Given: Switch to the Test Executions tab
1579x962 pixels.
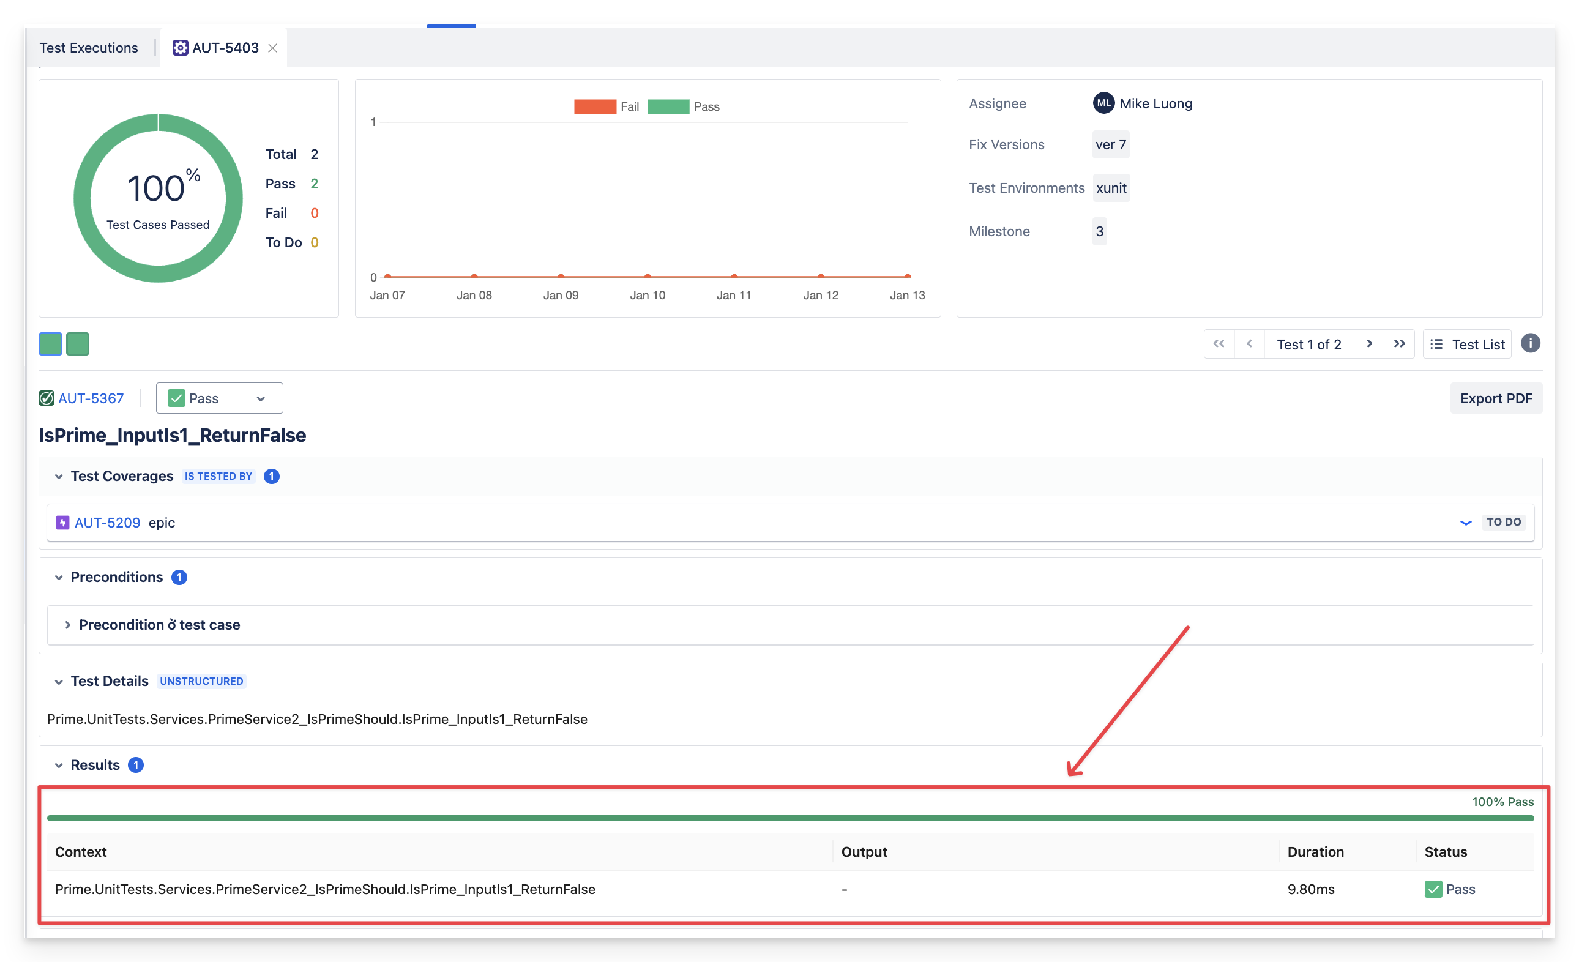Looking at the screenshot, I should (x=88, y=48).
